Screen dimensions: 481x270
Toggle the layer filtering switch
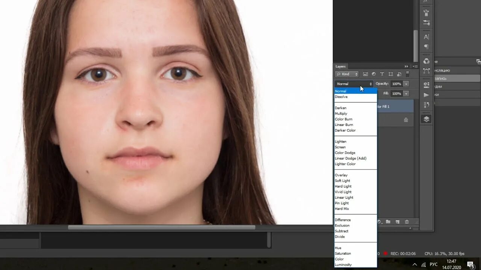[407, 74]
